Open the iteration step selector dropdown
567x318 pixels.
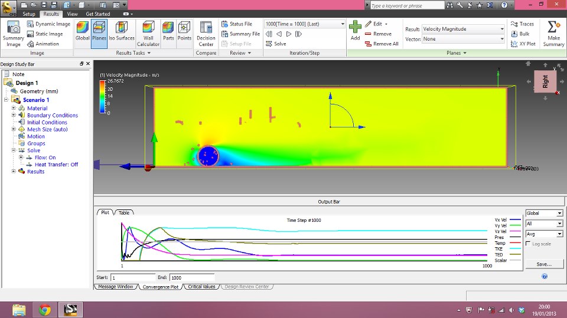coord(305,24)
